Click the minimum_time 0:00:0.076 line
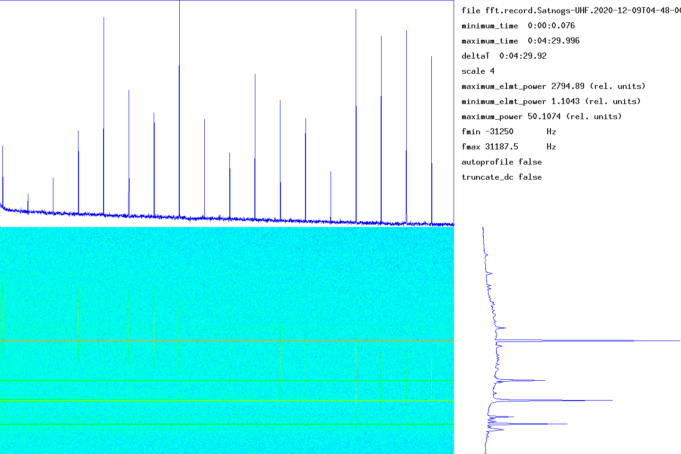The image size is (681, 454). pyautogui.click(x=518, y=26)
